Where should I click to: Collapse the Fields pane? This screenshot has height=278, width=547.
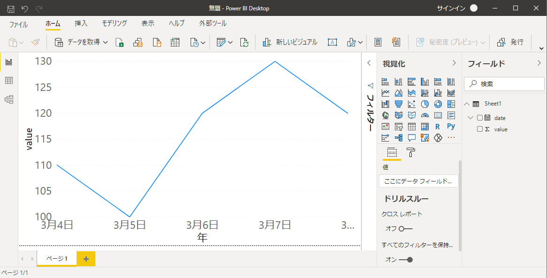tap(539, 63)
